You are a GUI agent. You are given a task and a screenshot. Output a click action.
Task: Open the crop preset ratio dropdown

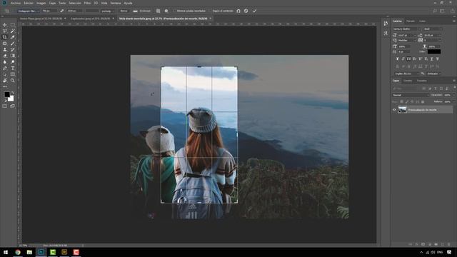(x=28, y=11)
